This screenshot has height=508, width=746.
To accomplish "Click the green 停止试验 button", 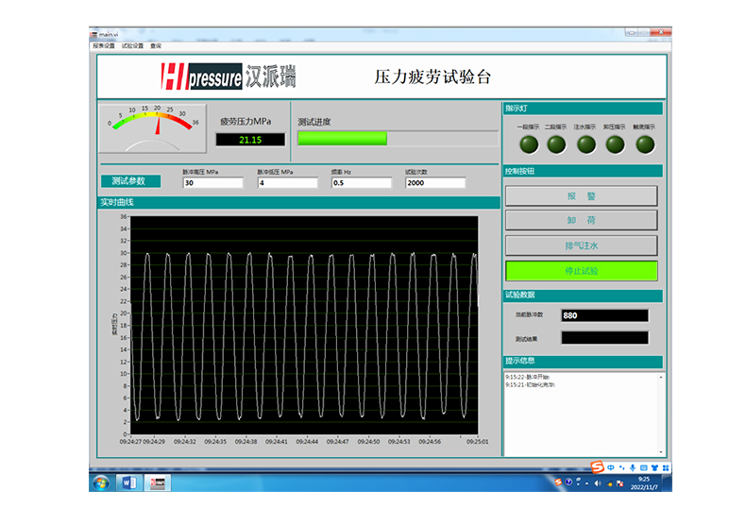I will pos(582,271).
